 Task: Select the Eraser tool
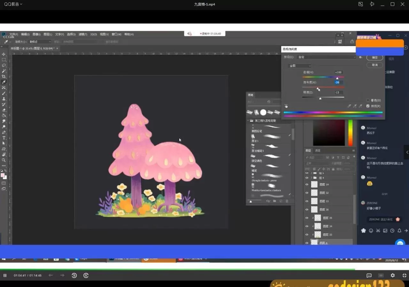4,110
